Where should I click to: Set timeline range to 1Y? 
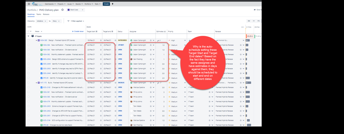(x=254, y=21)
